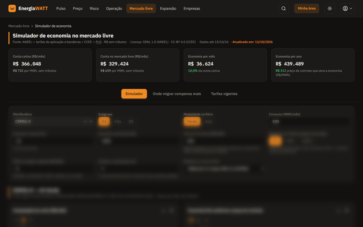Clear the CEMIG-D distributor selection
The height and width of the screenshot is (227, 363).
pyautogui.click(x=85, y=121)
